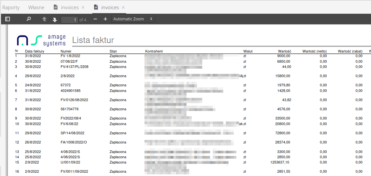Close the active invoices tab
This screenshot has width=371, height=176.
(123, 8)
